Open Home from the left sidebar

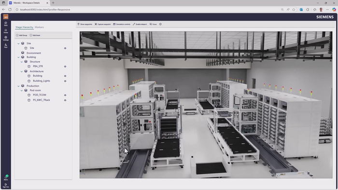coord(6,31)
